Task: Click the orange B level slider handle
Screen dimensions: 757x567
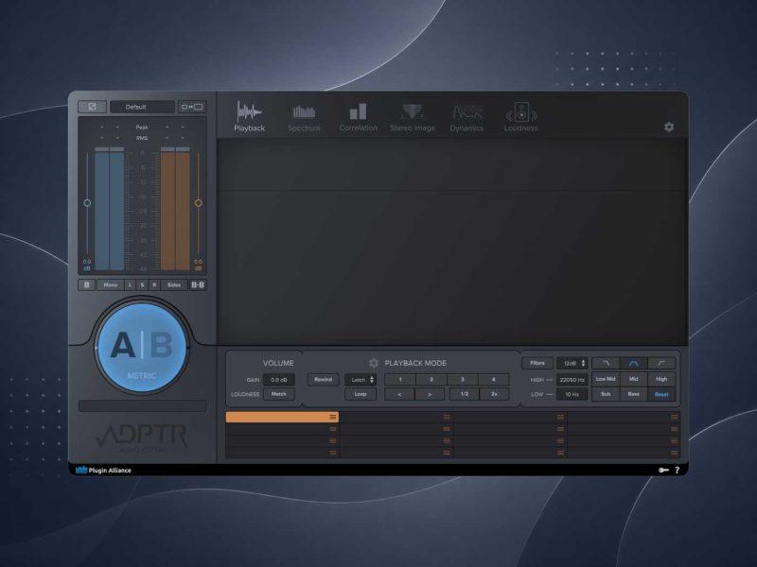Action: pos(198,203)
